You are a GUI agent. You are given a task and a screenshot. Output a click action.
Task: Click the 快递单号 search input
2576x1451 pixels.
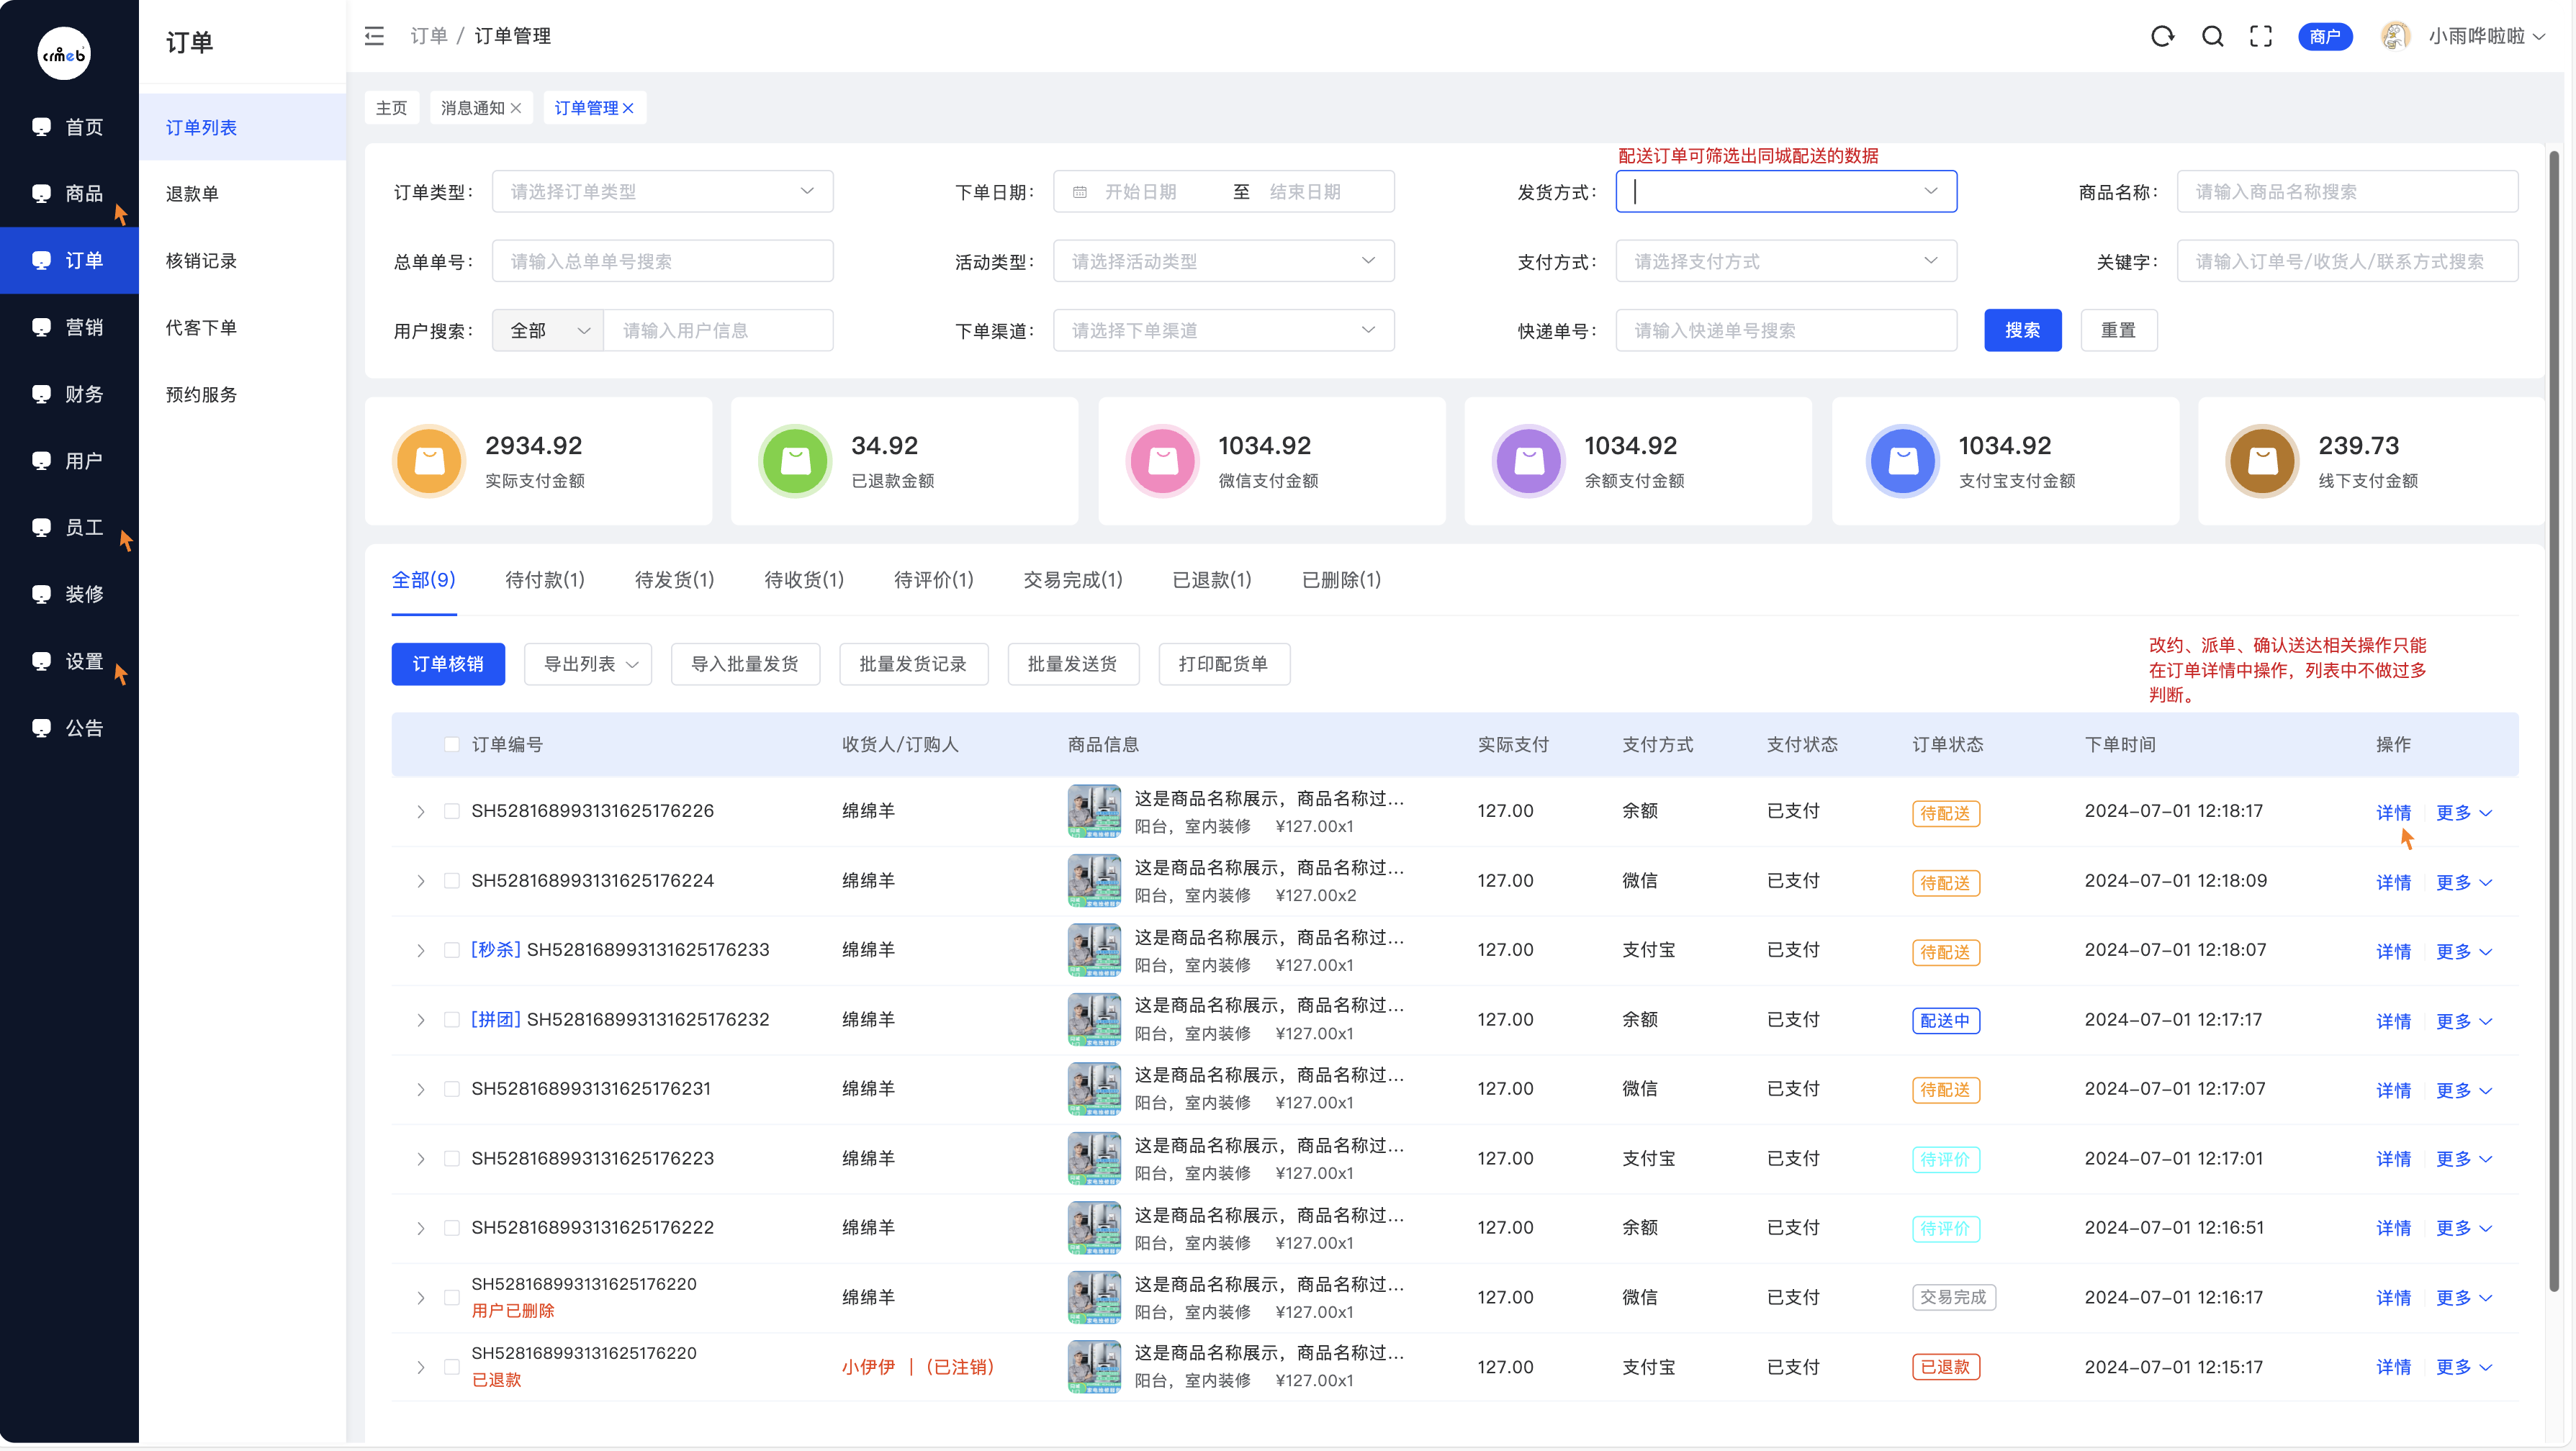[1786, 330]
